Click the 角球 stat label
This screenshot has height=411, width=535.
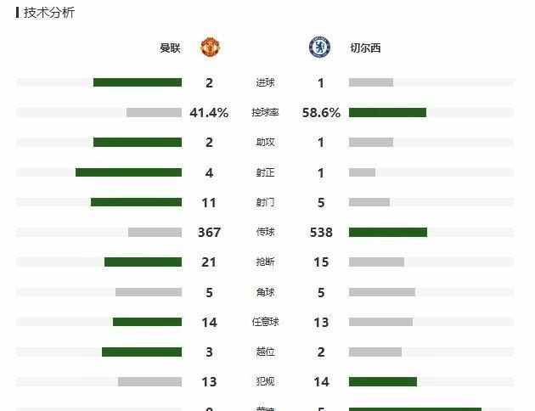(265, 292)
